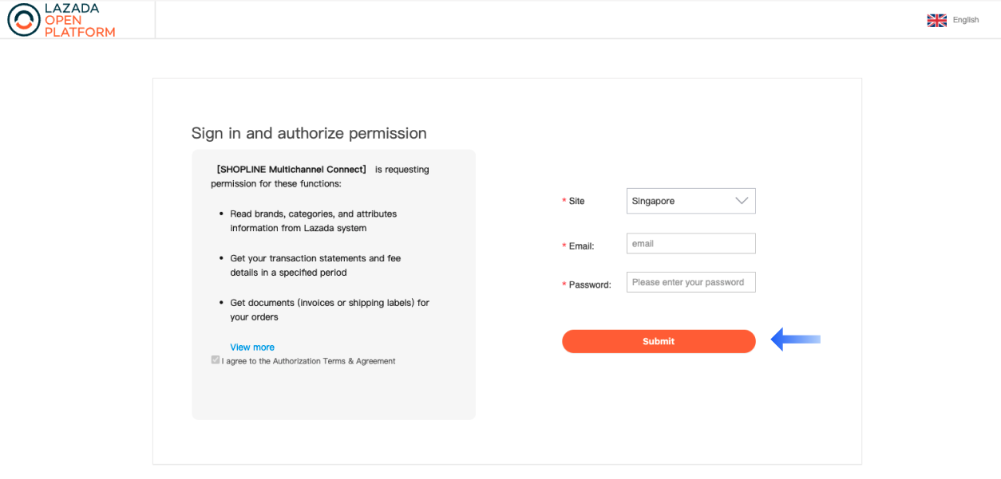Open the View more permissions link
Viewport: 1001px width, 479px height.
coord(252,347)
